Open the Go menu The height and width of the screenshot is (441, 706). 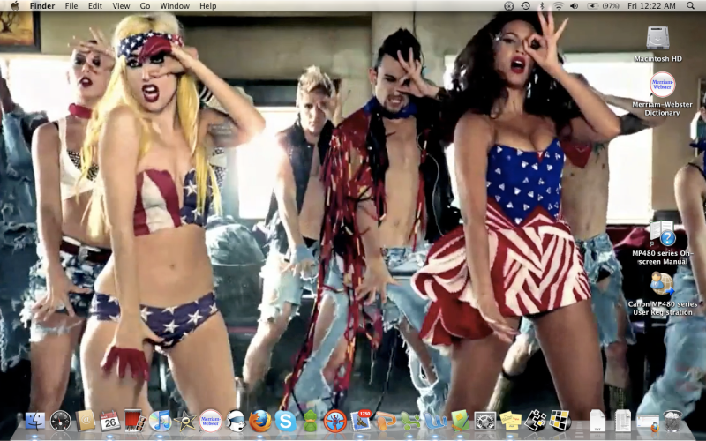click(145, 6)
